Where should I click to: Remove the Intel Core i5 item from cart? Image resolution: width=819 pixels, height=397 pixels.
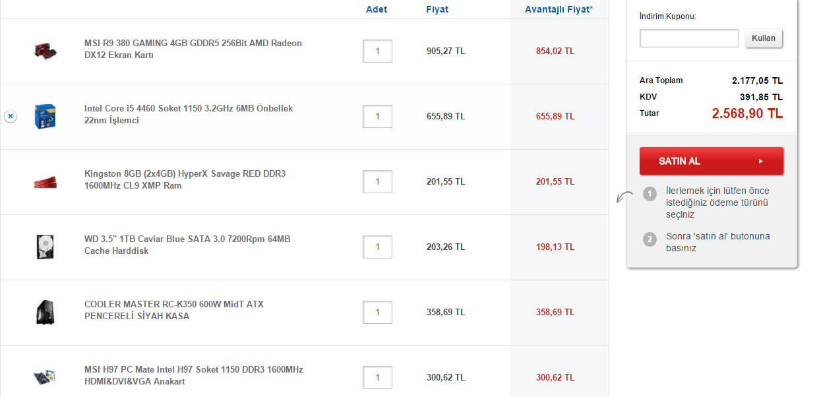point(11,116)
